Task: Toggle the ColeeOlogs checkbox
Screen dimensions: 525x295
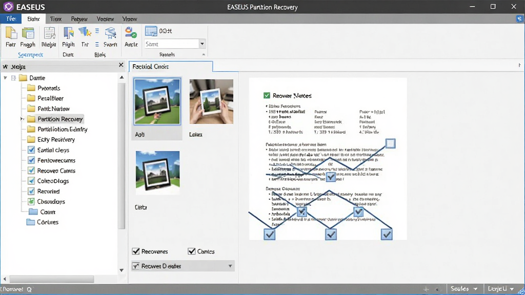Action: tap(31, 181)
